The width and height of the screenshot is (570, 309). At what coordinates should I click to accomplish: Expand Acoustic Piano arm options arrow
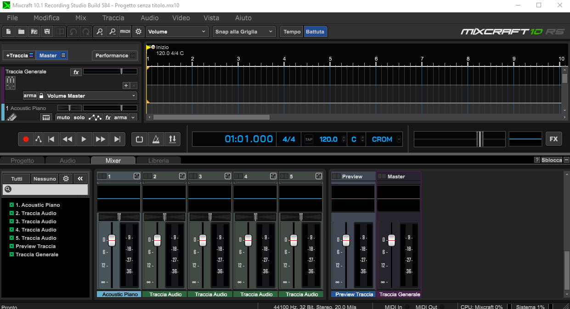click(x=133, y=118)
